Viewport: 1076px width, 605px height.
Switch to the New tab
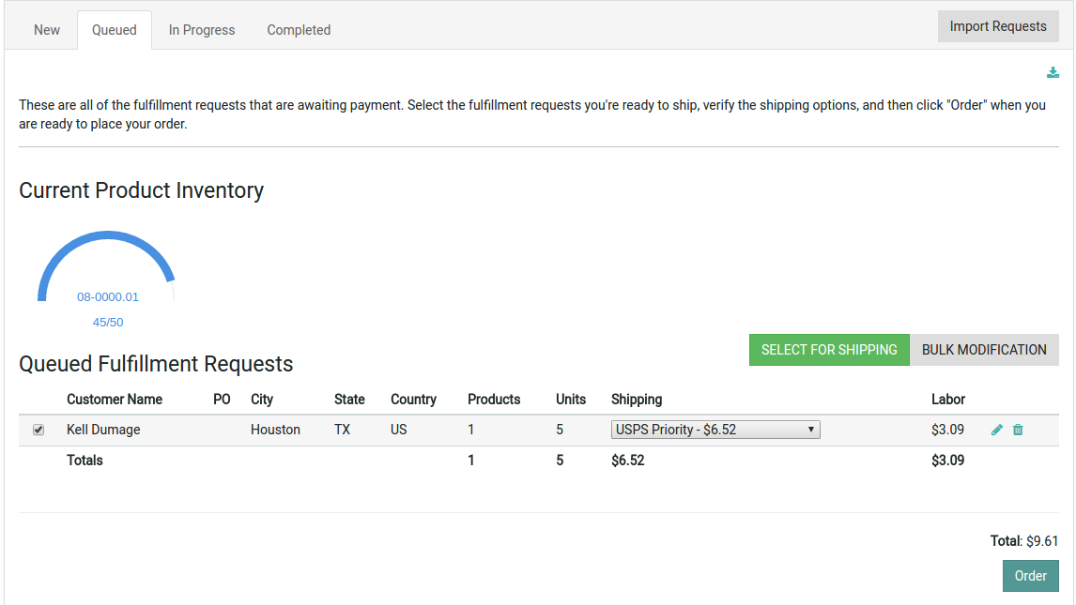point(46,29)
